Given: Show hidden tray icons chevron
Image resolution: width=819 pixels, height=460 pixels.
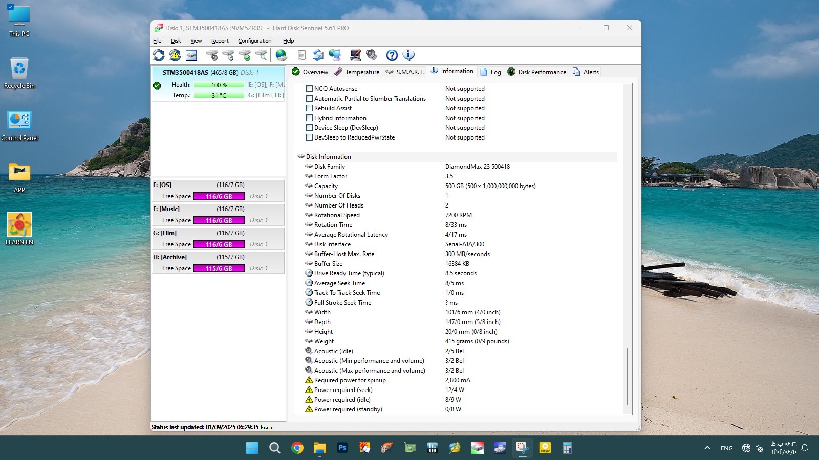Looking at the screenshot, I should (x=707, y=448).
